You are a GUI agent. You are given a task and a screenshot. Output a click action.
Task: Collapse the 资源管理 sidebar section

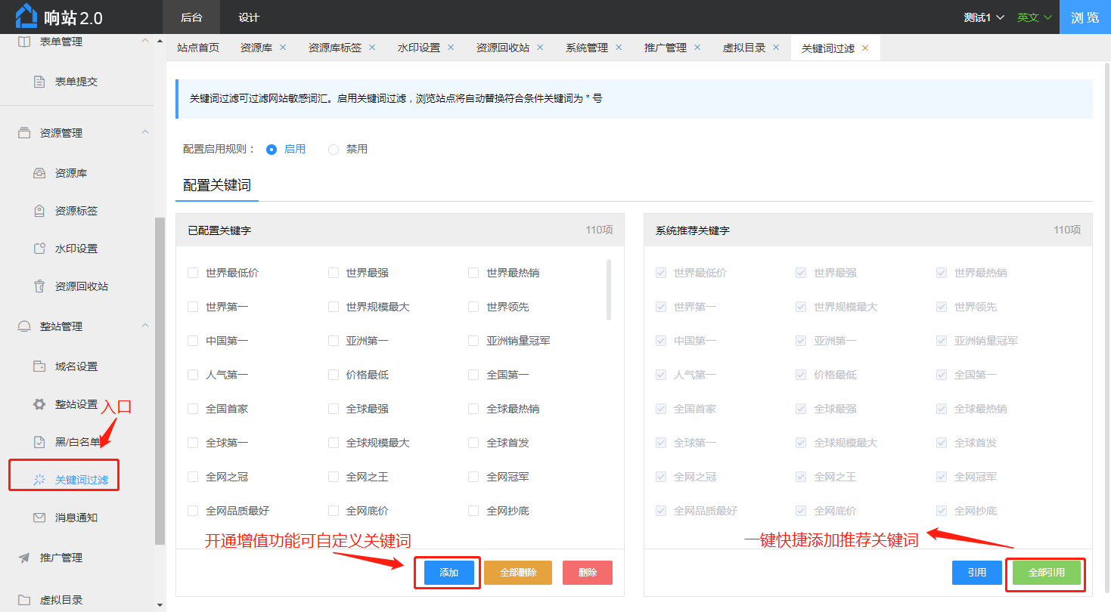click(145, 133)
